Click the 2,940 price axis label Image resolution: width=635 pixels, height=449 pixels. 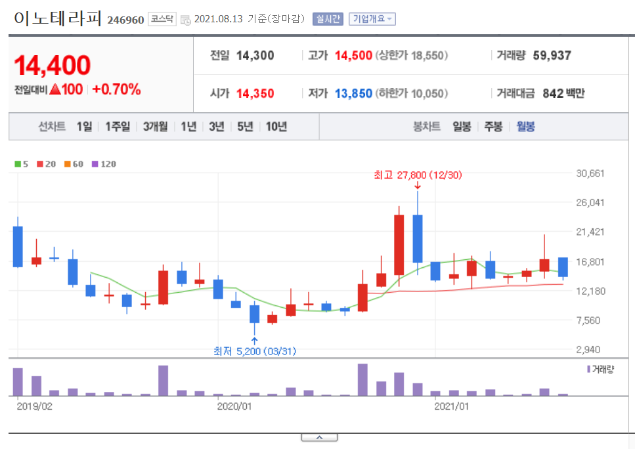click(x=588, y=349)
